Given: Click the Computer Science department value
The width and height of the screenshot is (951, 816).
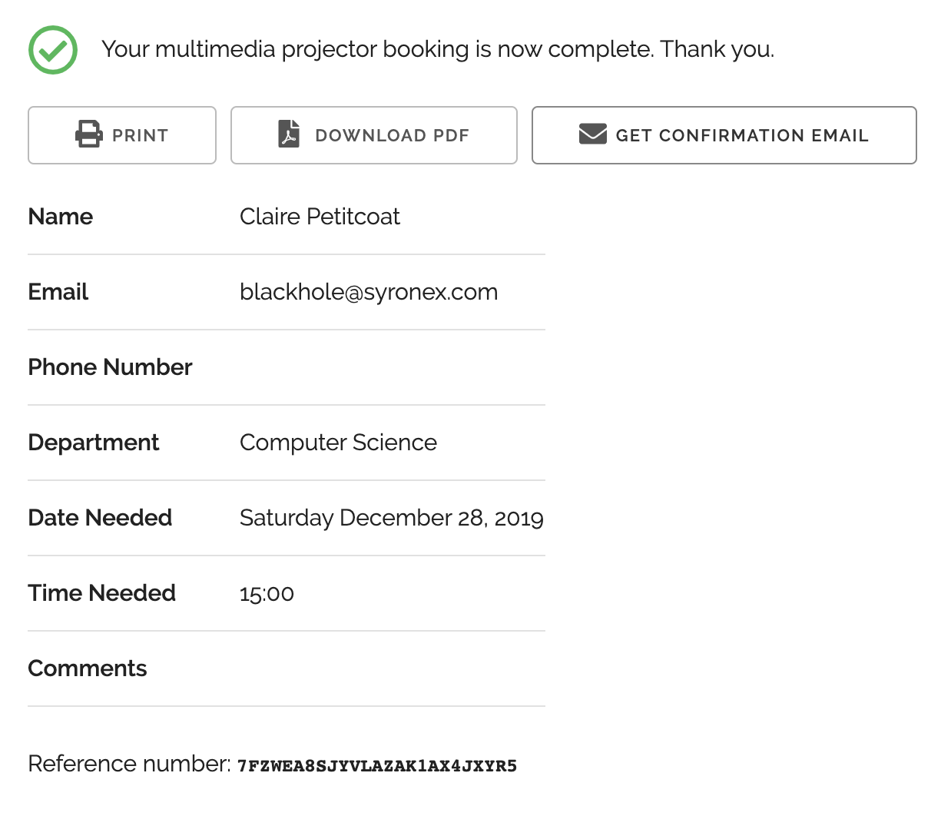Looking at the screenshot, I should pyautogui.click(x=338, y=443).
